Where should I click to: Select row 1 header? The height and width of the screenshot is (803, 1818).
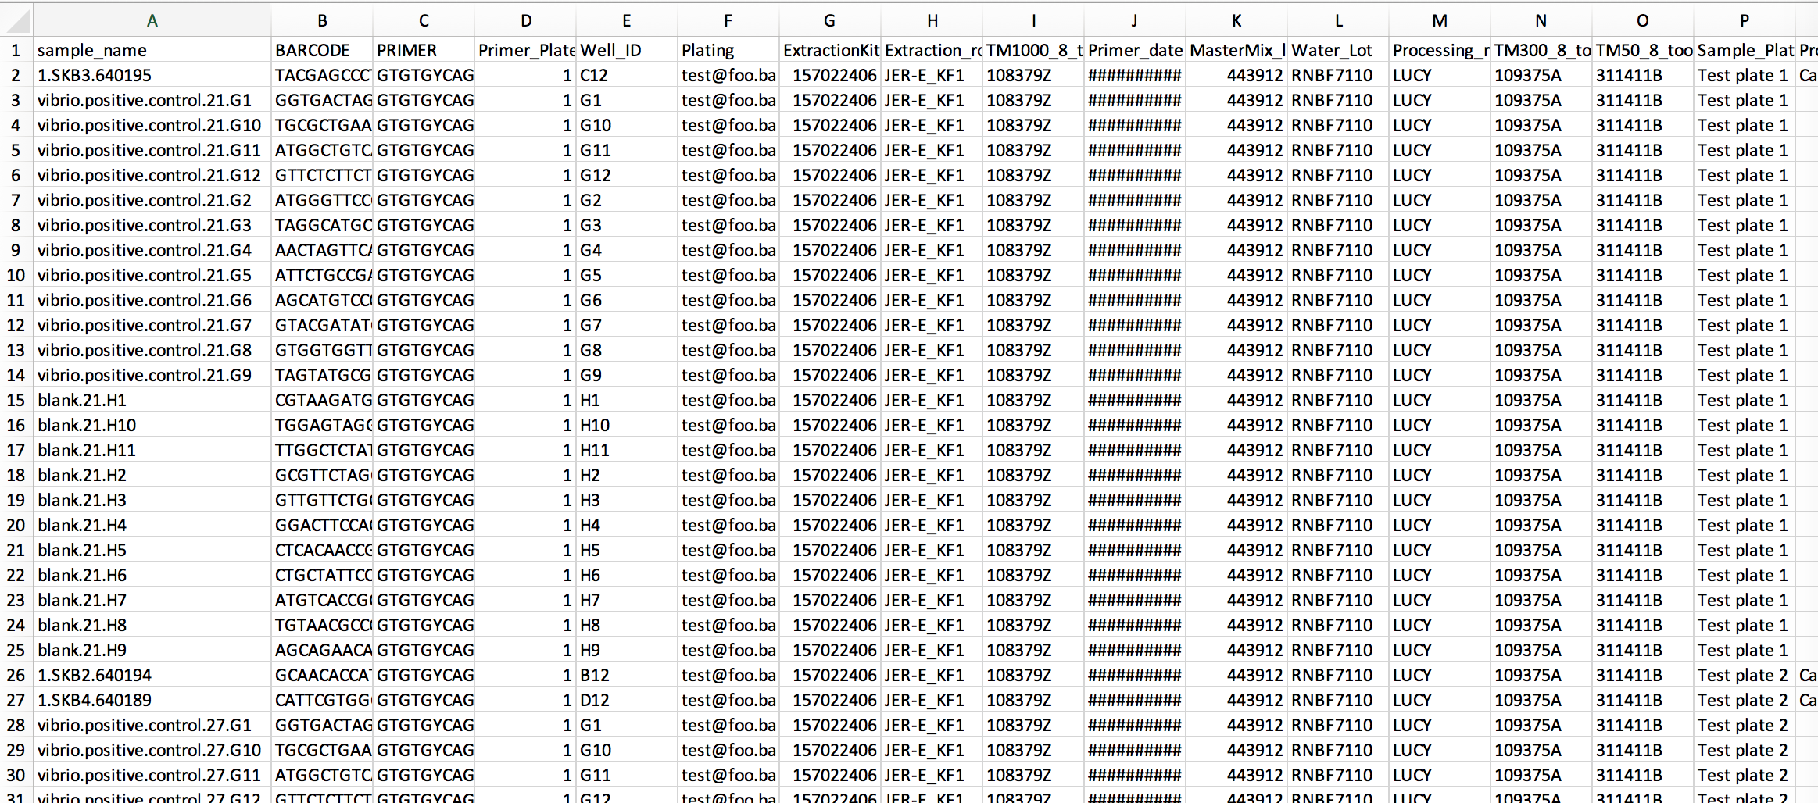click(16, 50)
